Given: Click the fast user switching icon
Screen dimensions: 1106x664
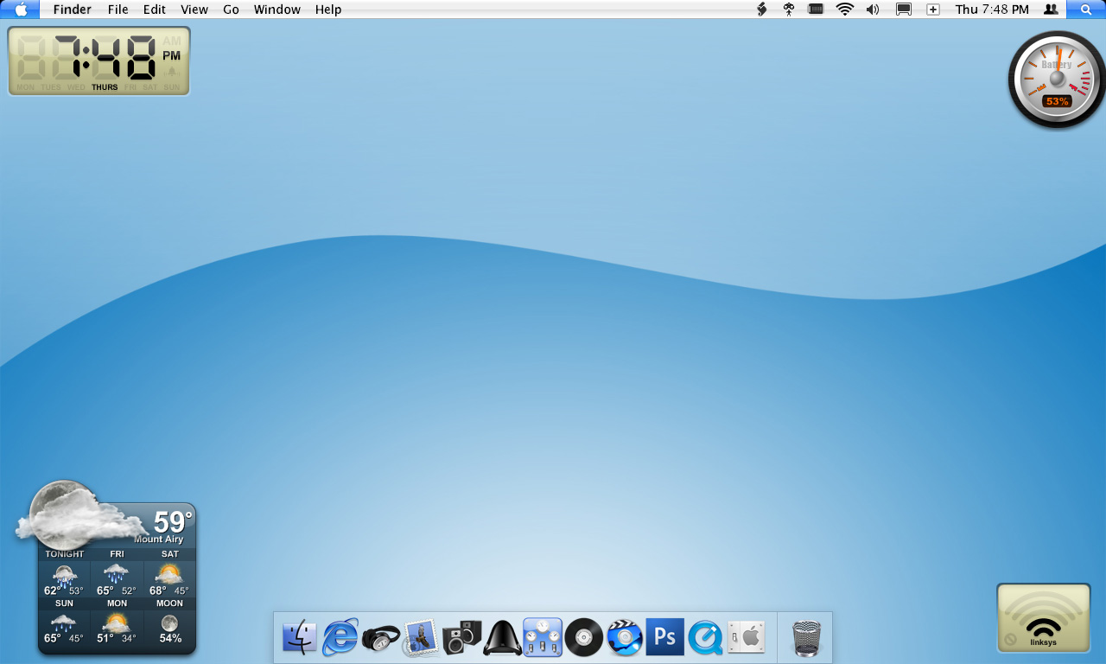Looking at the screenshot, I should [1051, 10].
